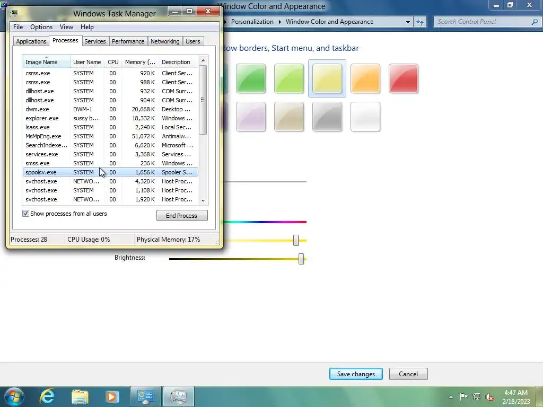Click Cancel button in Control Panel
543x407 pixels.
tap(408, 374)
